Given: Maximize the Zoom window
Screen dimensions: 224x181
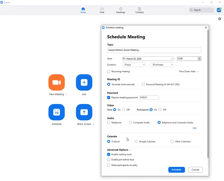Looking at the screenshot, I should pyautogui.click(x=211, y=2).
